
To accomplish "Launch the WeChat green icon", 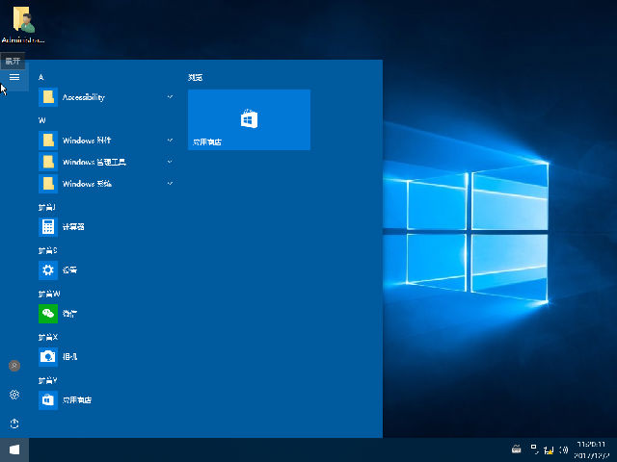I will pyautogui.click(x=48, y=314).
